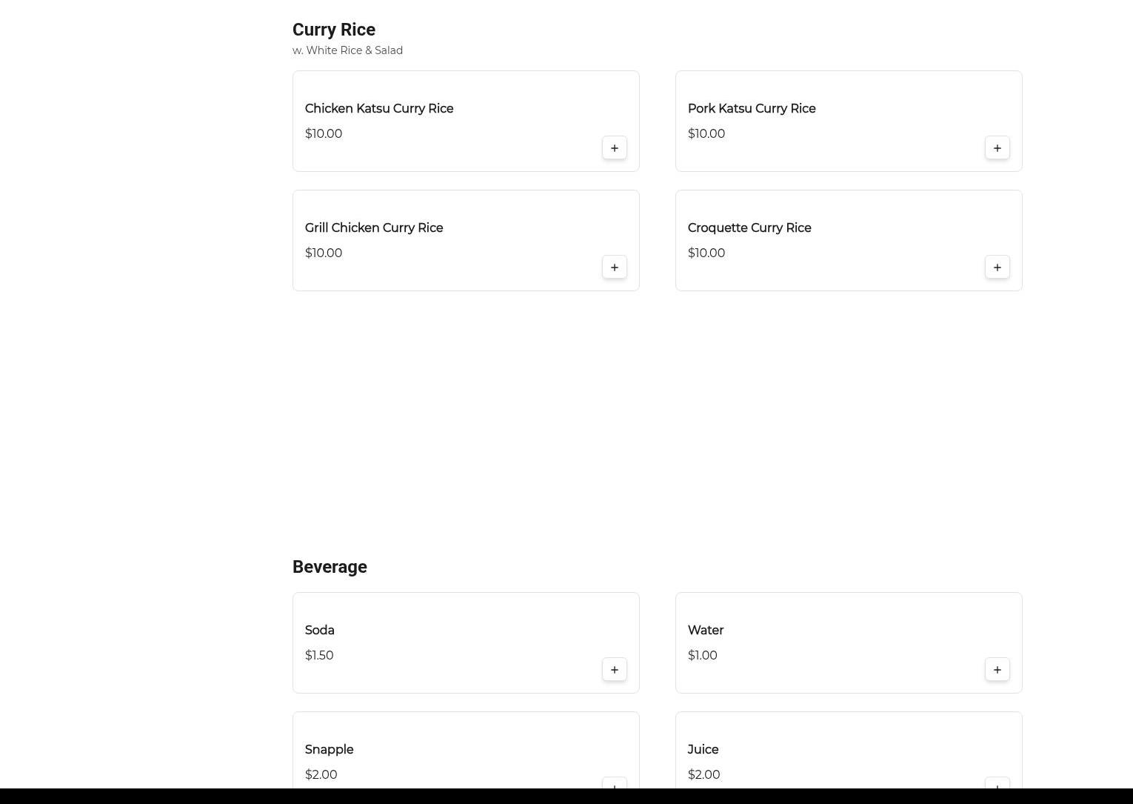Choose the Juice beverage item
1133x804 pixels.
coord(703,750)
